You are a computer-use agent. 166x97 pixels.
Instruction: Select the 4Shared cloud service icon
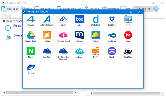[31, 19]
